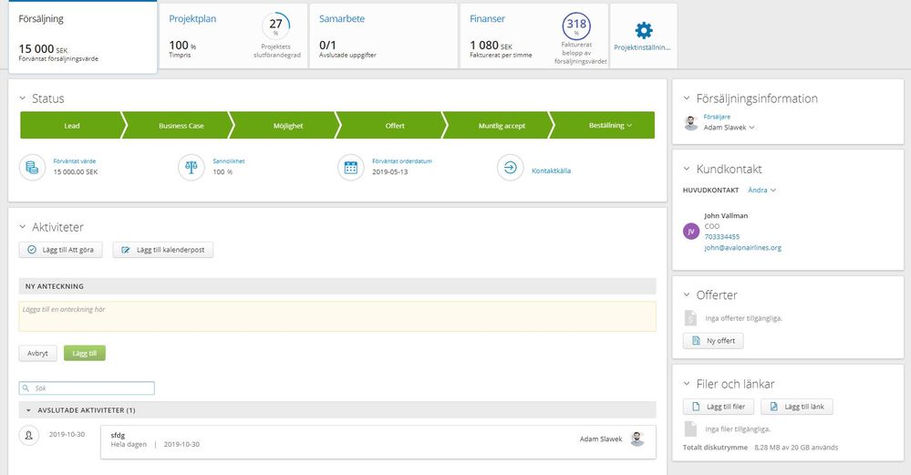Screen dimensions: 911x475
Task: Collapse the Filer och länkar panel
Action: 687,384
